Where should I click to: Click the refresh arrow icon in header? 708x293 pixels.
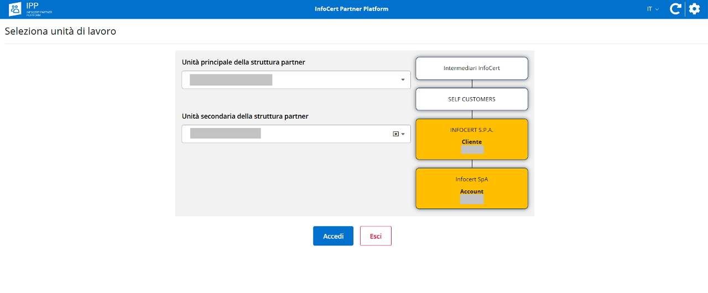(675, 9)
